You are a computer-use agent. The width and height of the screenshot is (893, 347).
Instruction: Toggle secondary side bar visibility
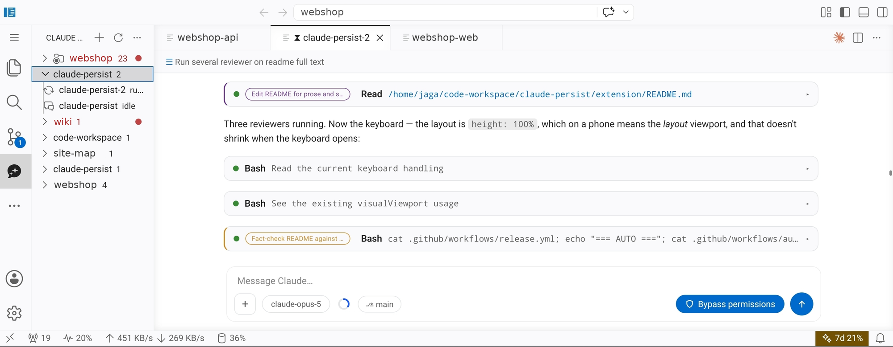[x=882, y=12]
